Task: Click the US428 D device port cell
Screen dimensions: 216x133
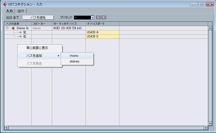Action: 102,36
